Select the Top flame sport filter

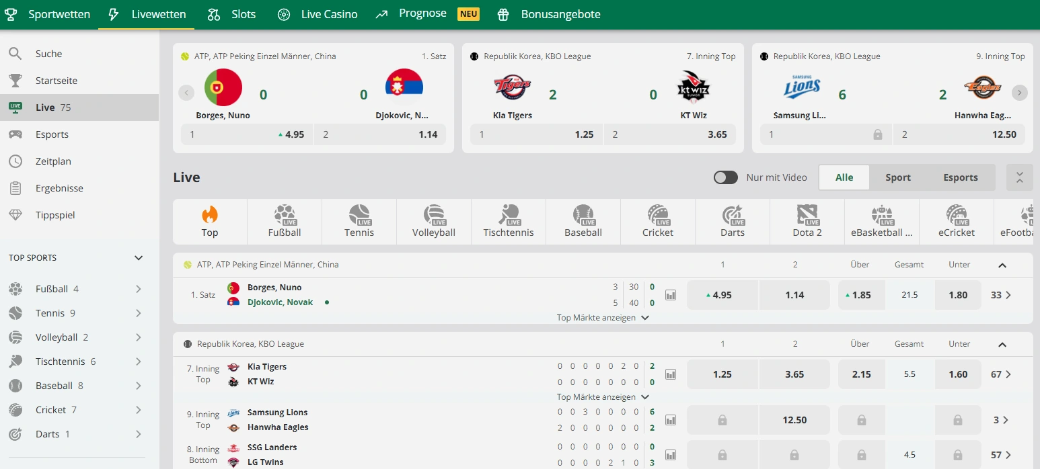pos(210,222)
